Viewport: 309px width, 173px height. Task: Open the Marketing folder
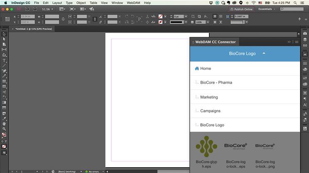[x=245, y=97]
